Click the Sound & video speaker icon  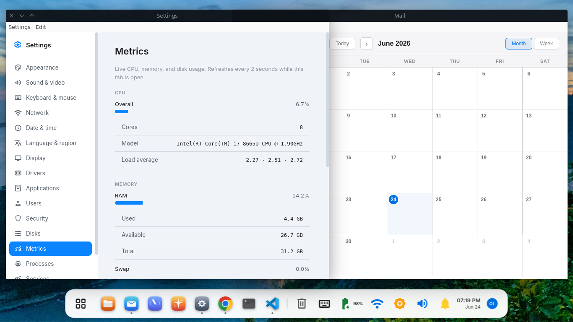(18, 83)
